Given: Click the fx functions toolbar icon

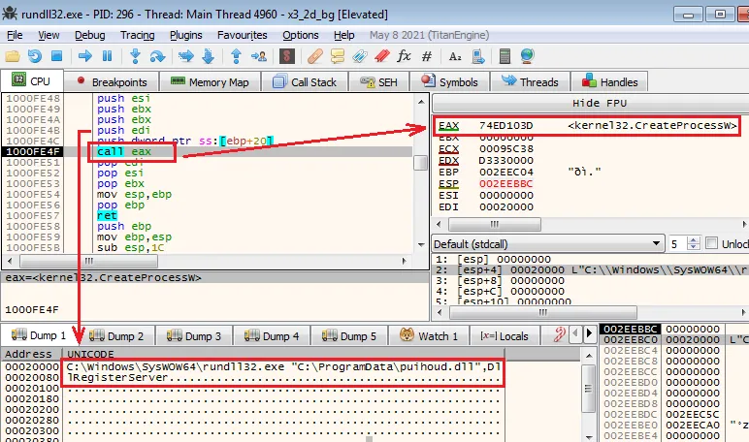Looking at the screenshot, I should pyautogui.click(x=404, y=55).
